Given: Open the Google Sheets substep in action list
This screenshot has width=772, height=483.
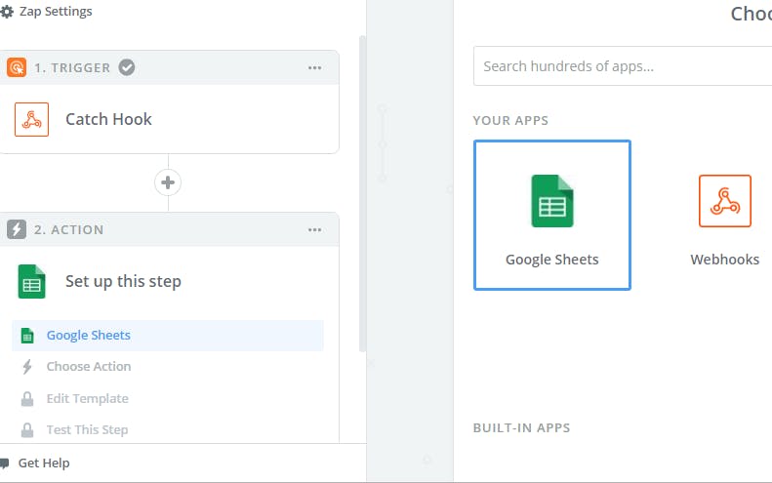Looking at the screenshot, I should (x=168, y=336).
